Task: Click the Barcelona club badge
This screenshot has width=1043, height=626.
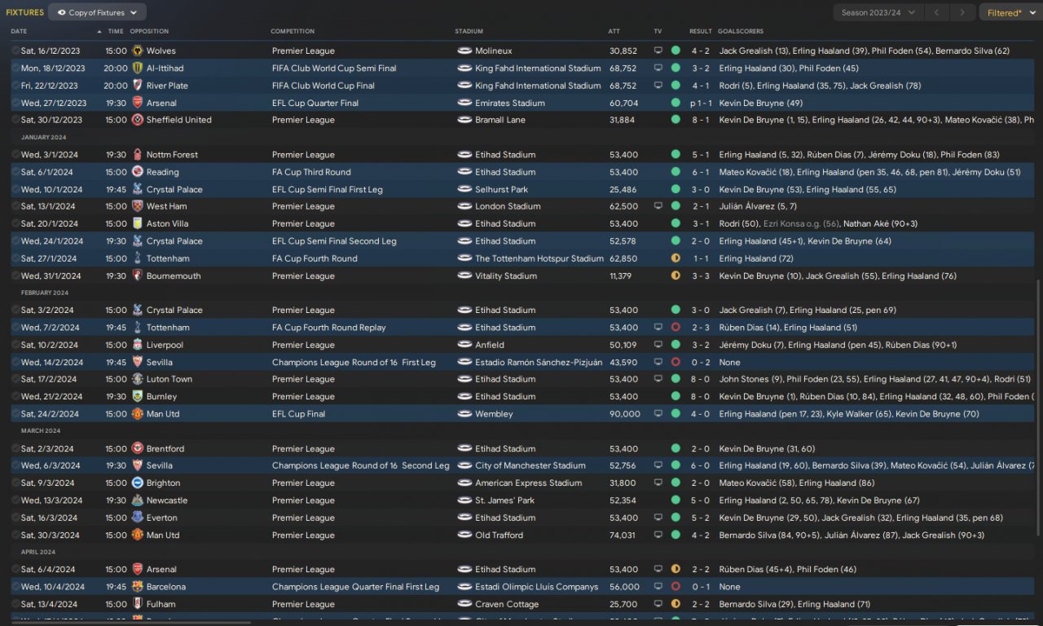Action: point(138,587)
